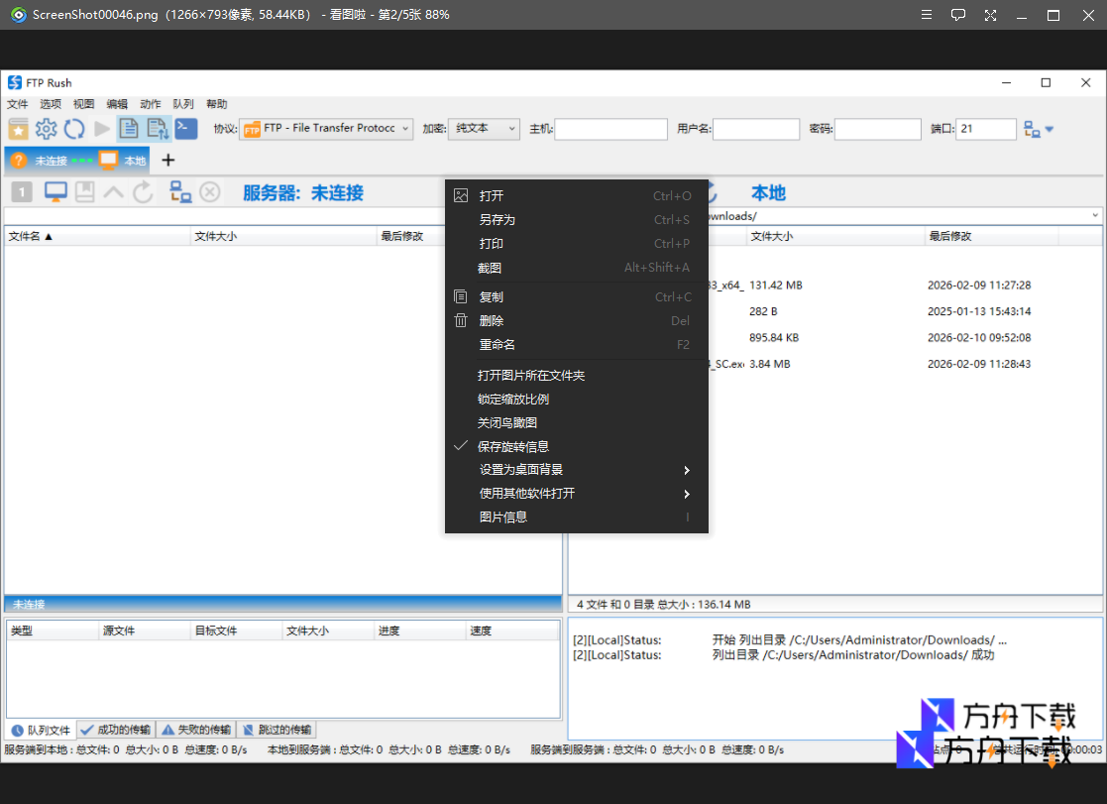
Task: Open the 协议 FTP protocol dropdown
Action: 326,129
